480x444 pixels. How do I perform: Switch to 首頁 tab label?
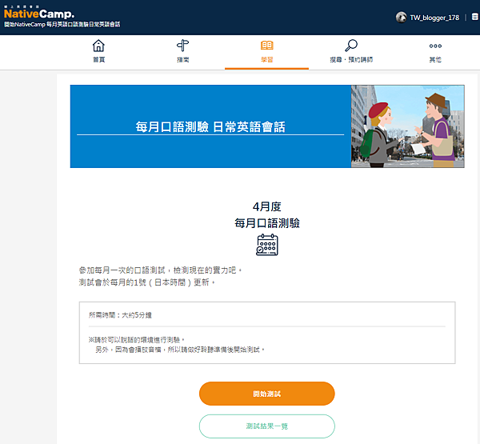pos(98,60)
